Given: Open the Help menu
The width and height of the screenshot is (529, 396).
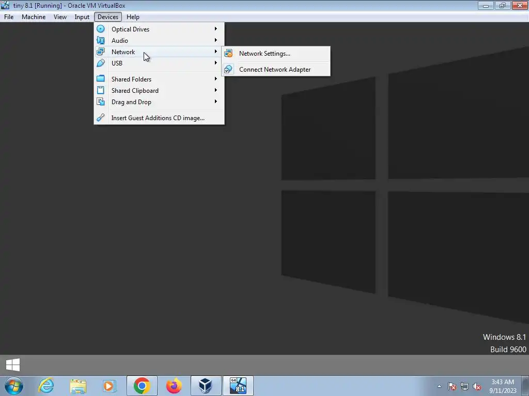Looking at the screenshot, I should [133, 17].
